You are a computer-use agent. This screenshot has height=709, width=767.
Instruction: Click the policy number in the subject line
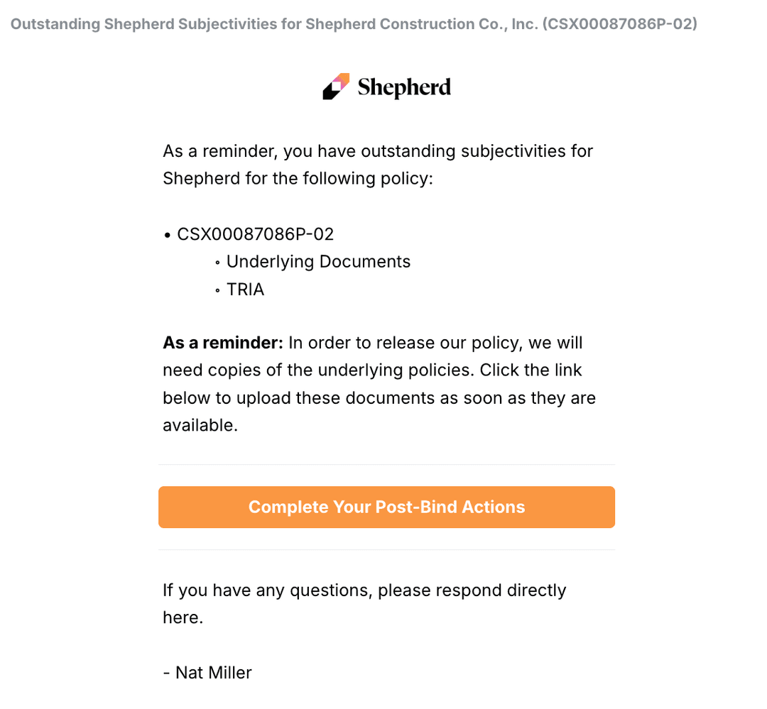[619, 24]
